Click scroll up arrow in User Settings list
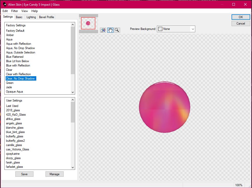Image resolution: width=252 pixels, height=188 pixels. [x=73, y=100]
